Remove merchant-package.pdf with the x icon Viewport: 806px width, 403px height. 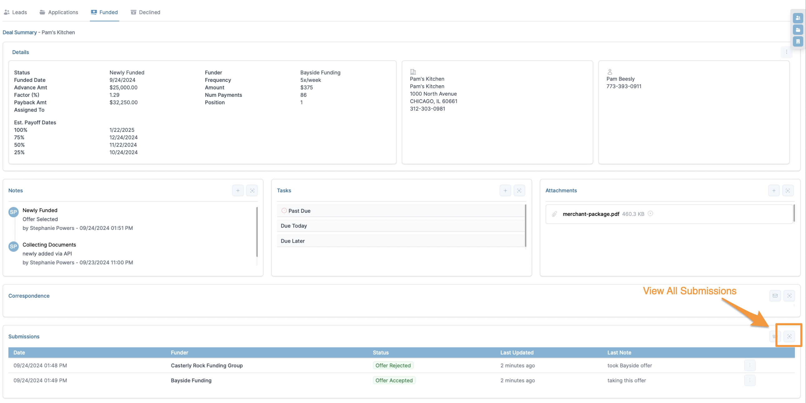(x=650, y=213)
